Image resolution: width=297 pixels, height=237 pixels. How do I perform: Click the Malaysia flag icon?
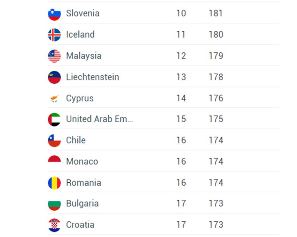point(54,56)
